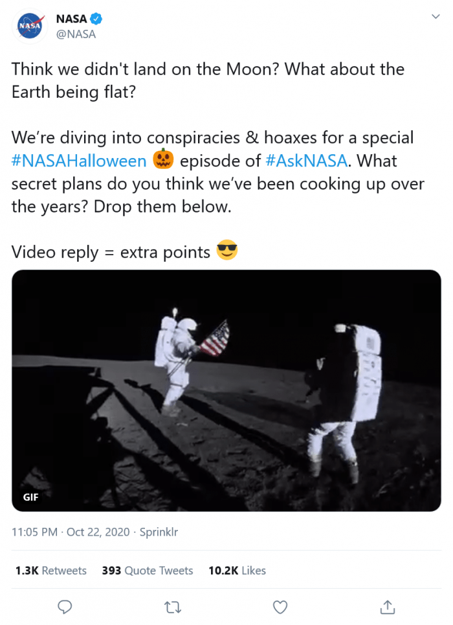Screen dimensions: 453x625
Task: Click the reply speech bubble icon
Action: tap(65, 608)
